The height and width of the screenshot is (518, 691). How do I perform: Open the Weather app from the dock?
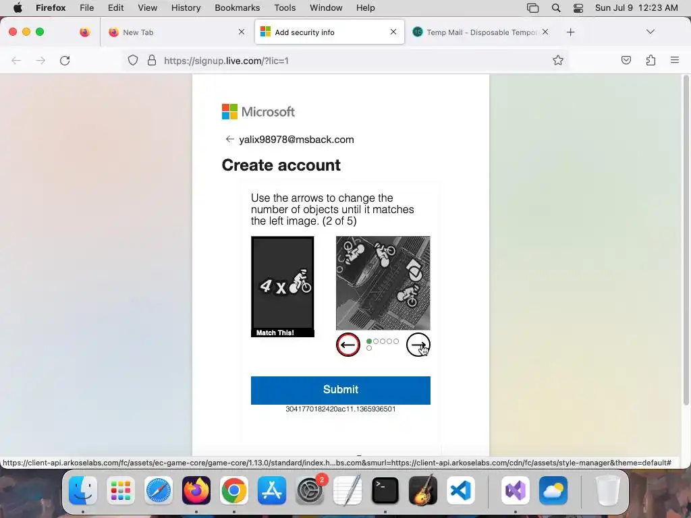coord(553,490)
